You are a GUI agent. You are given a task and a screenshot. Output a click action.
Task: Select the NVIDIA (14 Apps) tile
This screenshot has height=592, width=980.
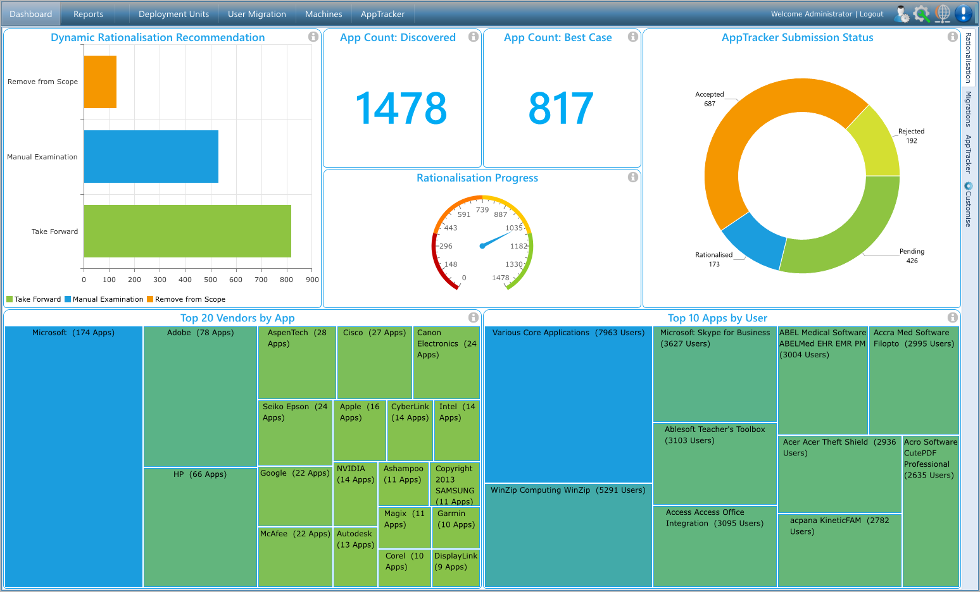click(x=355, y=494)
